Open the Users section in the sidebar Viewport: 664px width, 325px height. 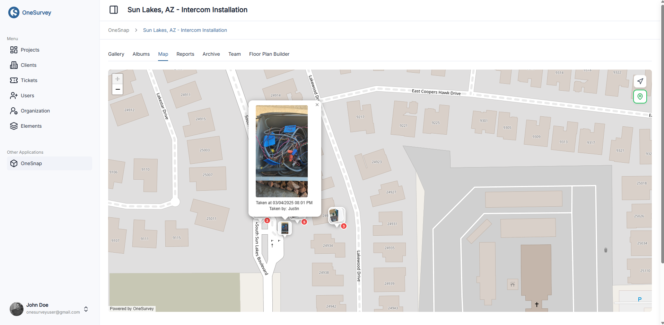coord(27,96)
